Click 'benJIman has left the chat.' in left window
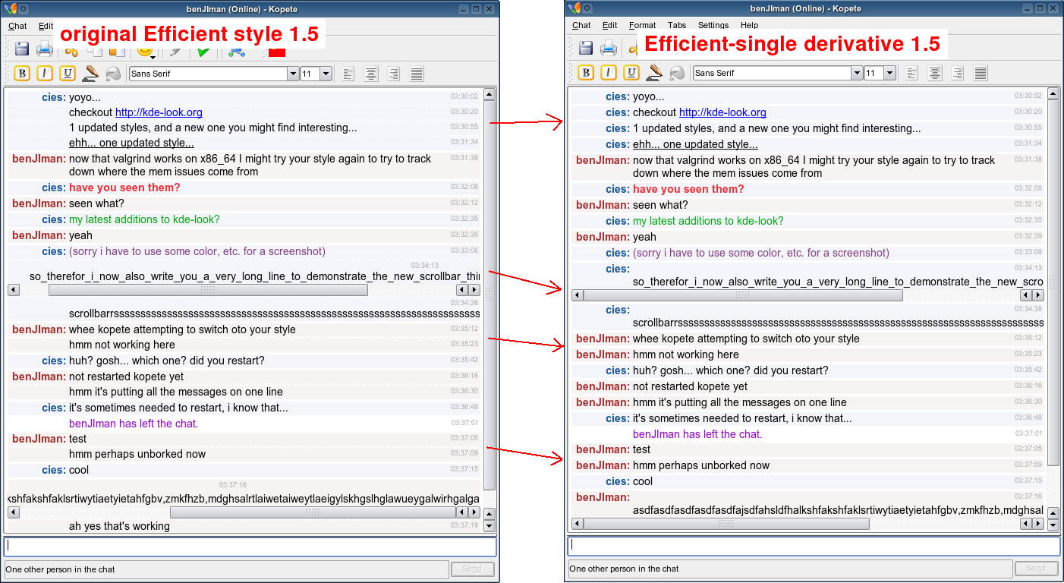 (x=134, y=424)
